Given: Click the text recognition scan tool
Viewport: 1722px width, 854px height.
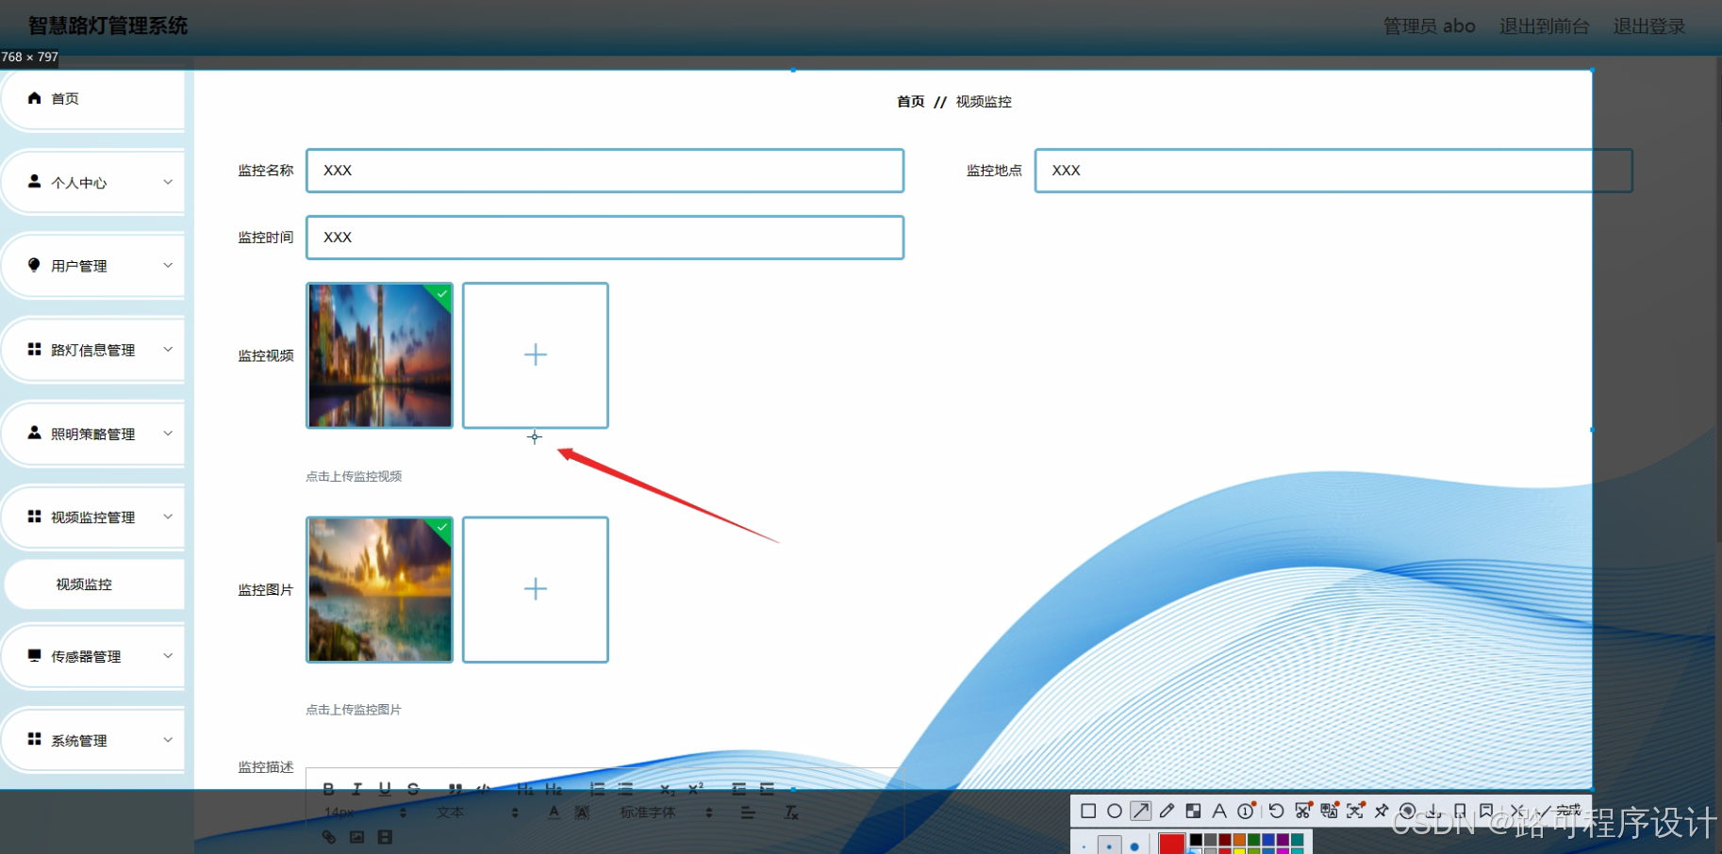Looking at the screenshot, I should (x=1355, y=811).
